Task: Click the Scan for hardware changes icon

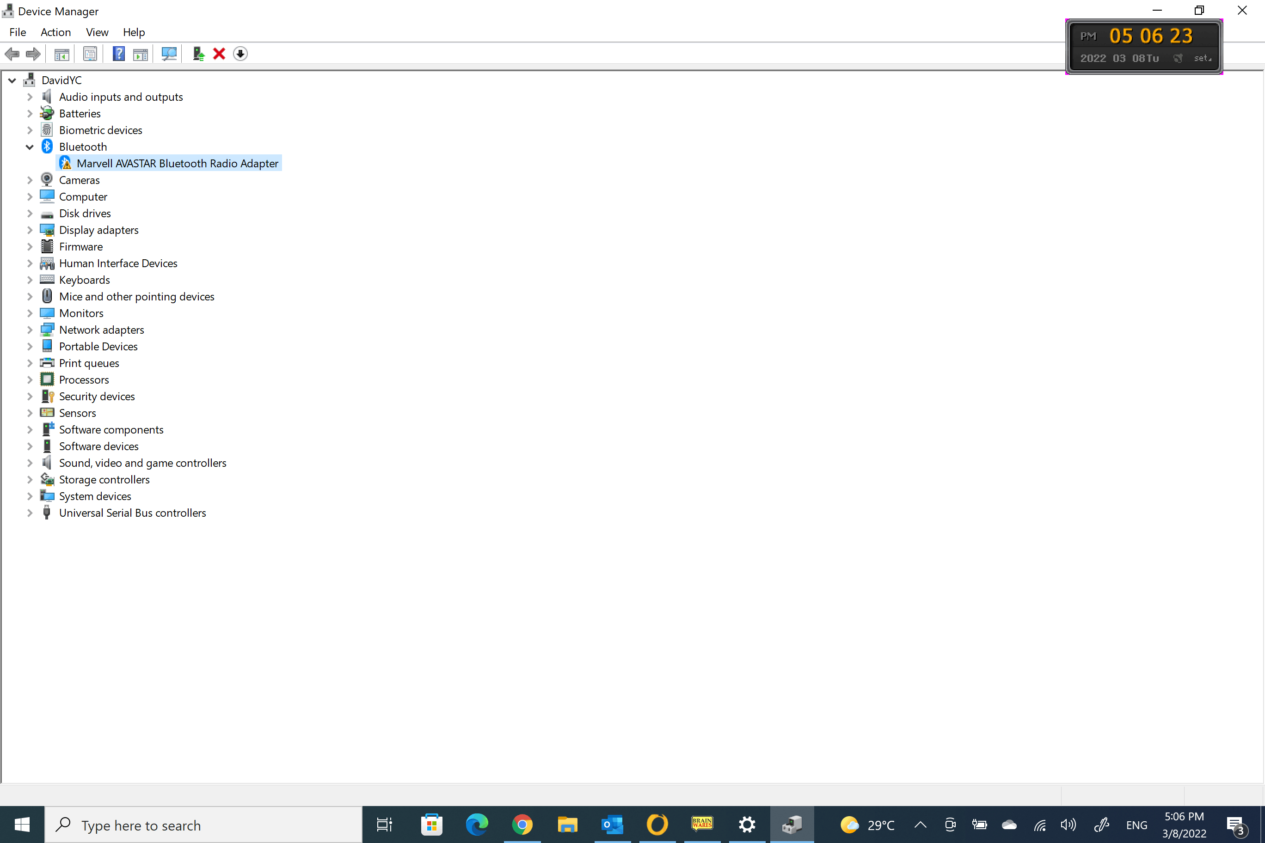Action: coord(169,54)
